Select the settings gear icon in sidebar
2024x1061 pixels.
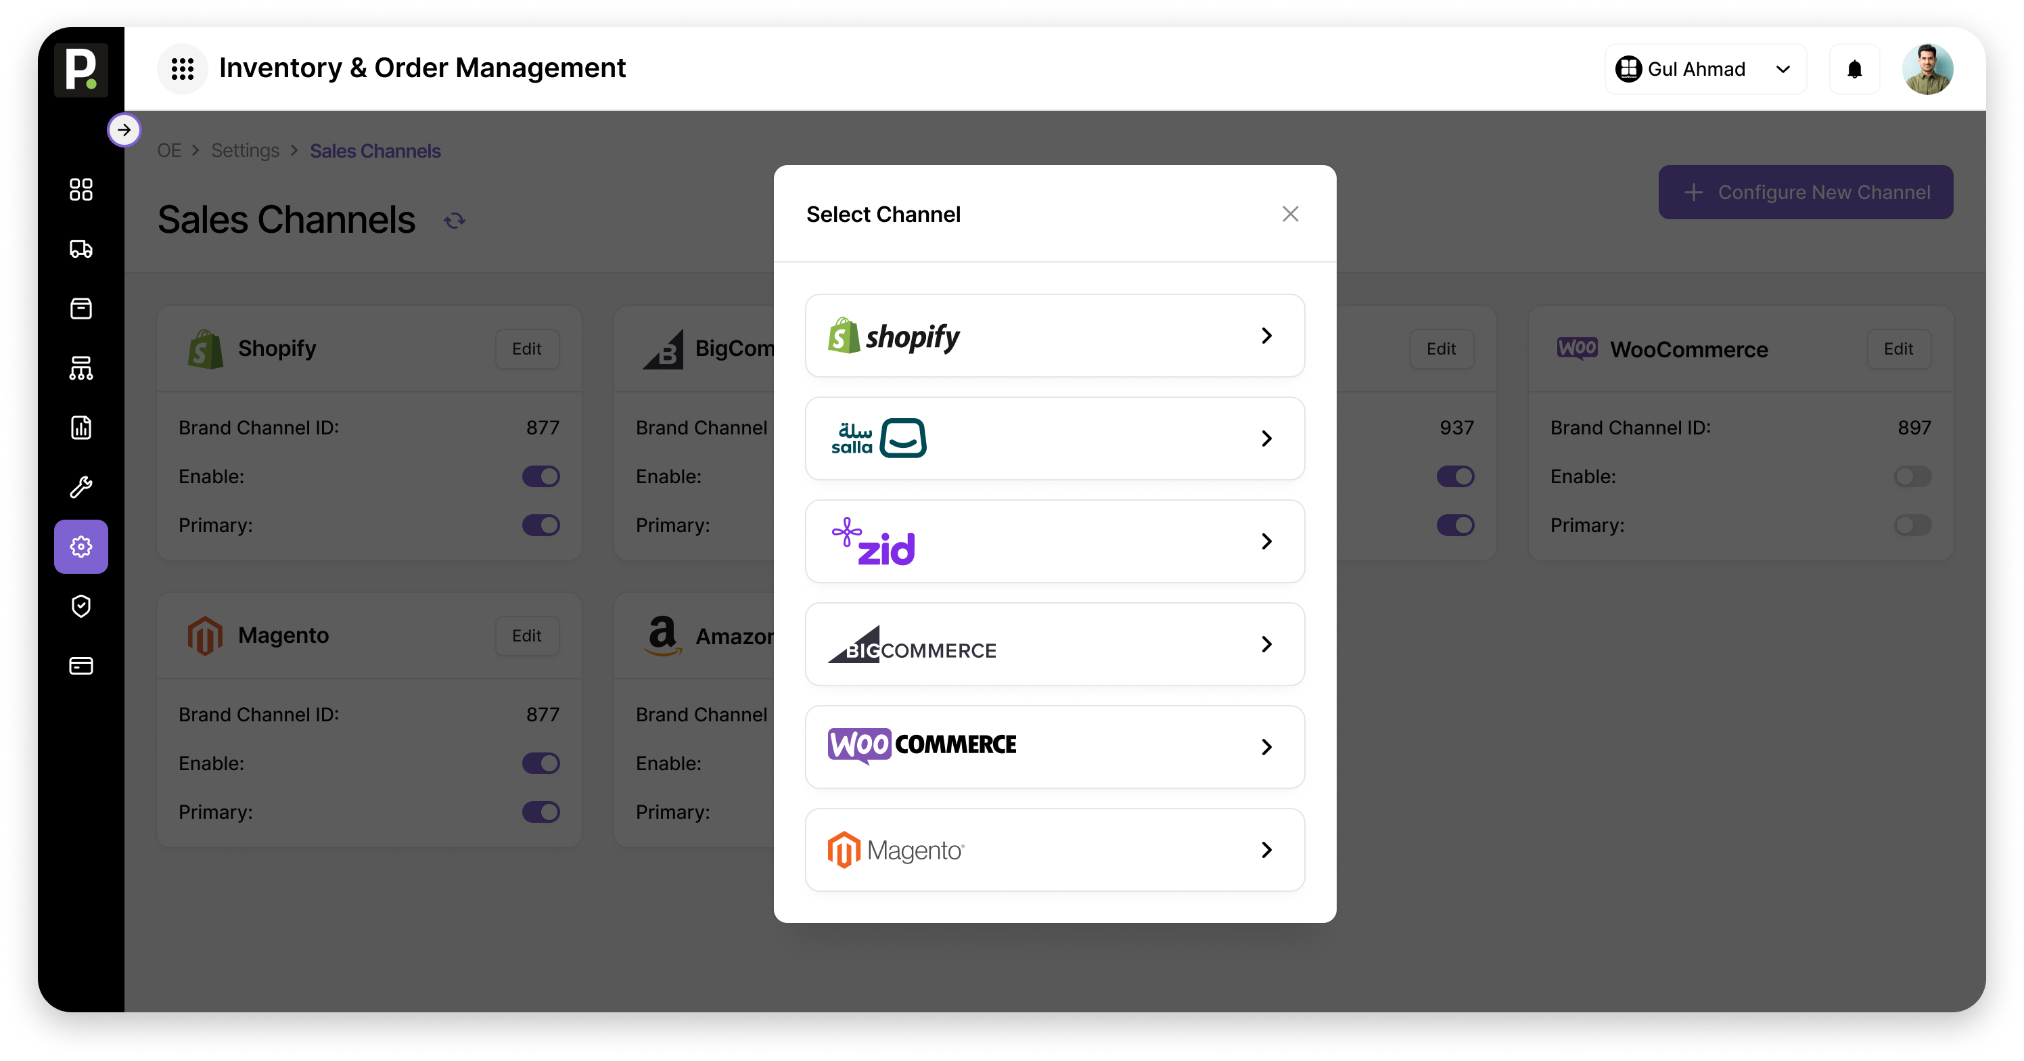[81, 546]
